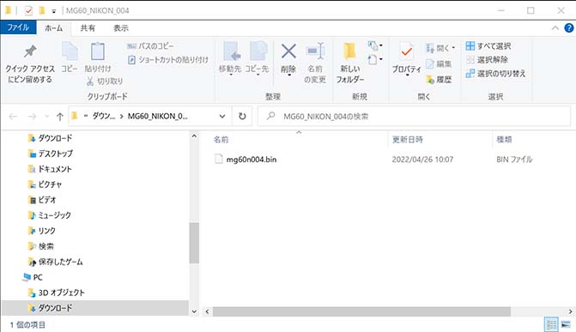Open the Quick Access Toolbar customize dropdown
576x332 pixels.
click(53, 11)
